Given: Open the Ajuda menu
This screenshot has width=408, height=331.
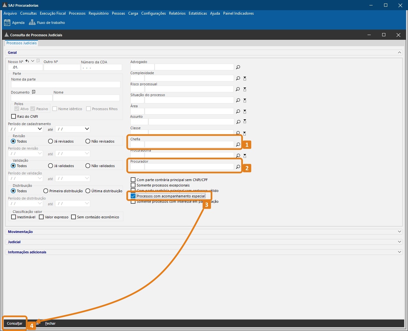Looking at the screenshot, I should pos(215,13).
